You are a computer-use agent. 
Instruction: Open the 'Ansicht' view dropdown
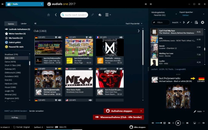[x=176, y=23]
